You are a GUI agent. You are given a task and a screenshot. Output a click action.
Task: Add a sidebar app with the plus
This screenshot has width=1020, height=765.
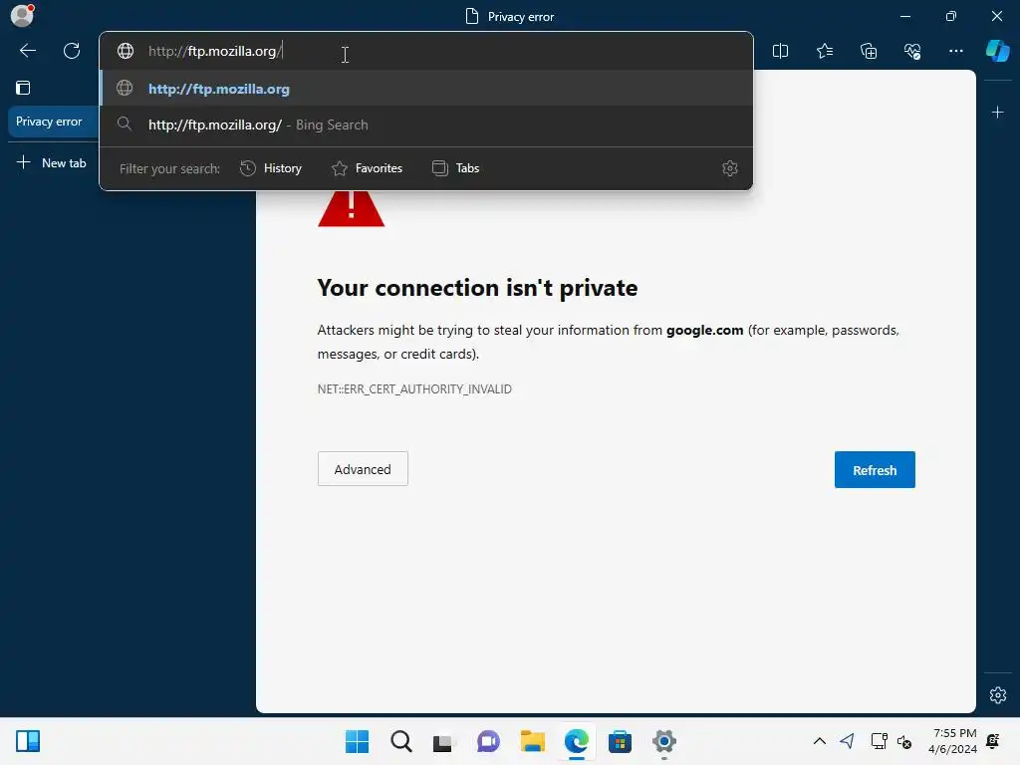pos(997,113)
